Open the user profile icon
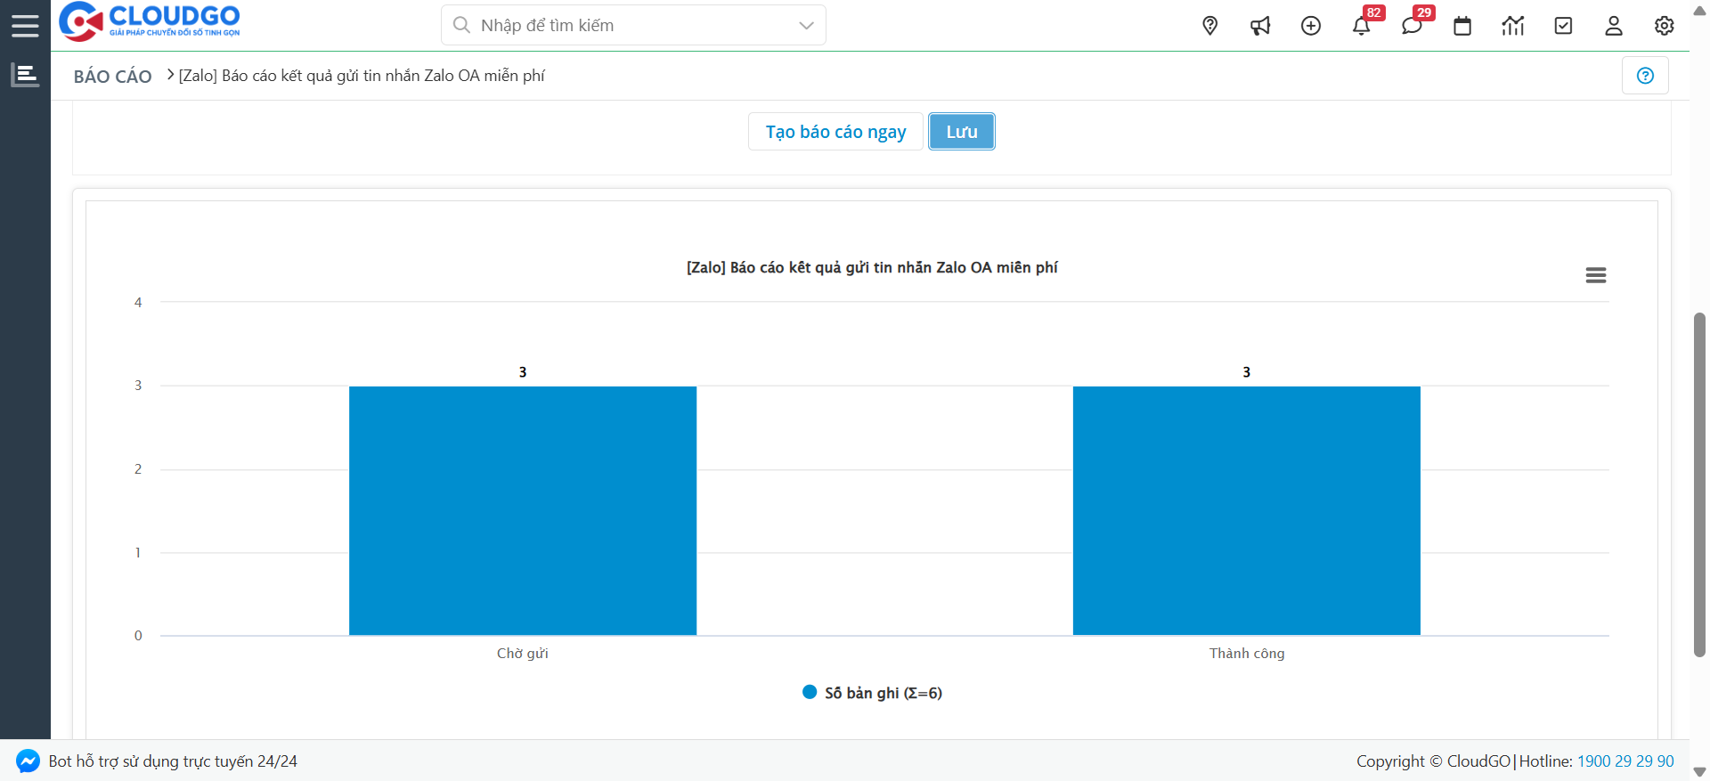Screen dimensions: 1710x781 pos(1614,26)
